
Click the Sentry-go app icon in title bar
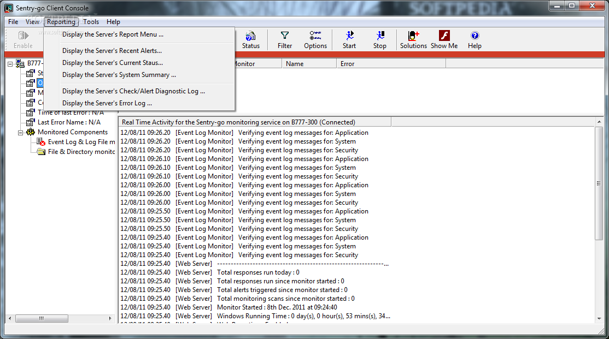coord(9,8)
